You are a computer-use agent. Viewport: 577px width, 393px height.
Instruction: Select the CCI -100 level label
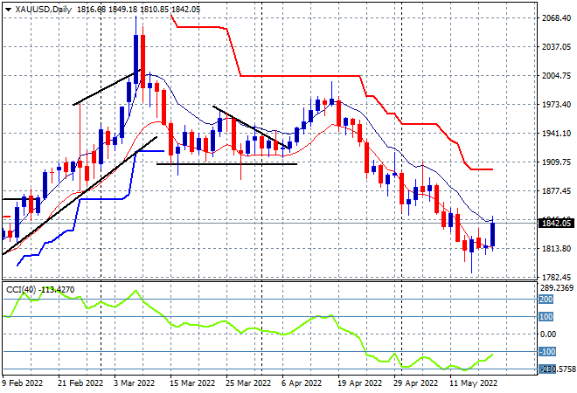[x=547, y=352]
